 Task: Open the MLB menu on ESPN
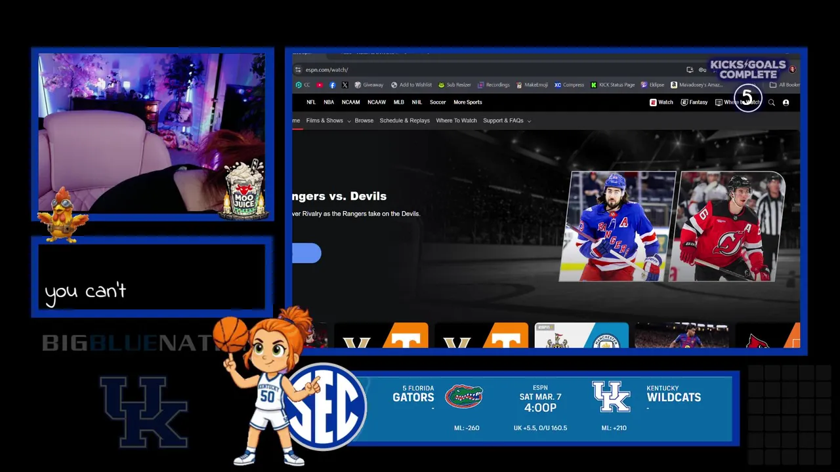398,102
